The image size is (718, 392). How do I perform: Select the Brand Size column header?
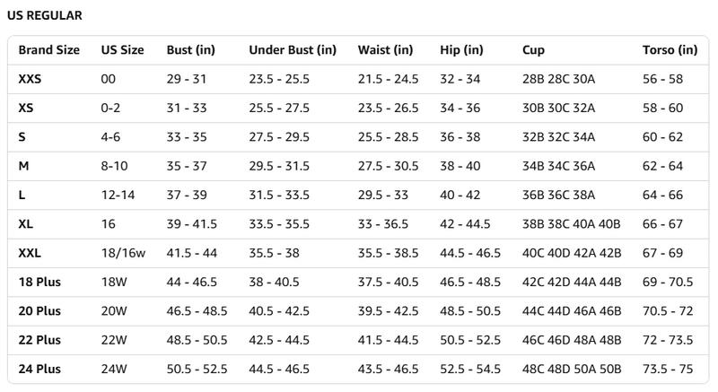click(49, 50)
